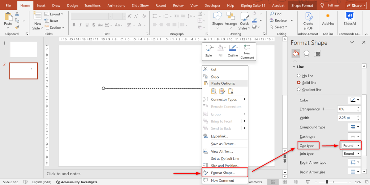This screenshot has width=370, height=185.
Task: Click to add notes area
Action: 64,174
